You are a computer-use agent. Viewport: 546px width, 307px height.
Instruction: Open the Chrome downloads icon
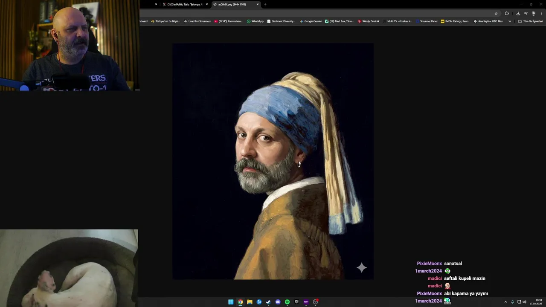tap(518, 13)
